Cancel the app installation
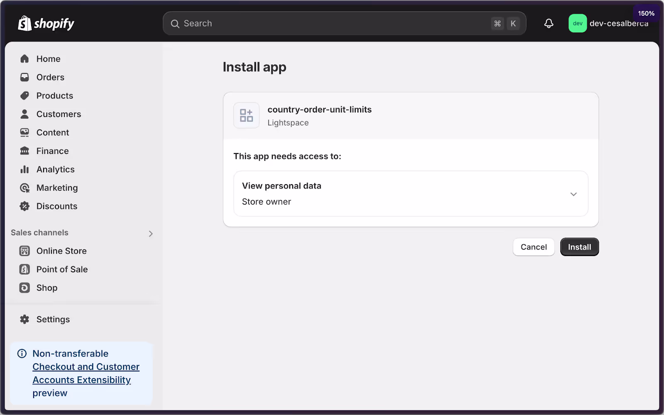This screenshot has height=415, width=664. tap(534, 247)
